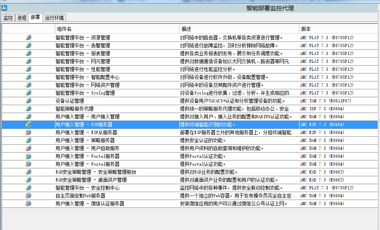Viewport: 380px width, 230px height.
Task: Click the status icon for 设备认证管理 row
Action: point(28,101)
